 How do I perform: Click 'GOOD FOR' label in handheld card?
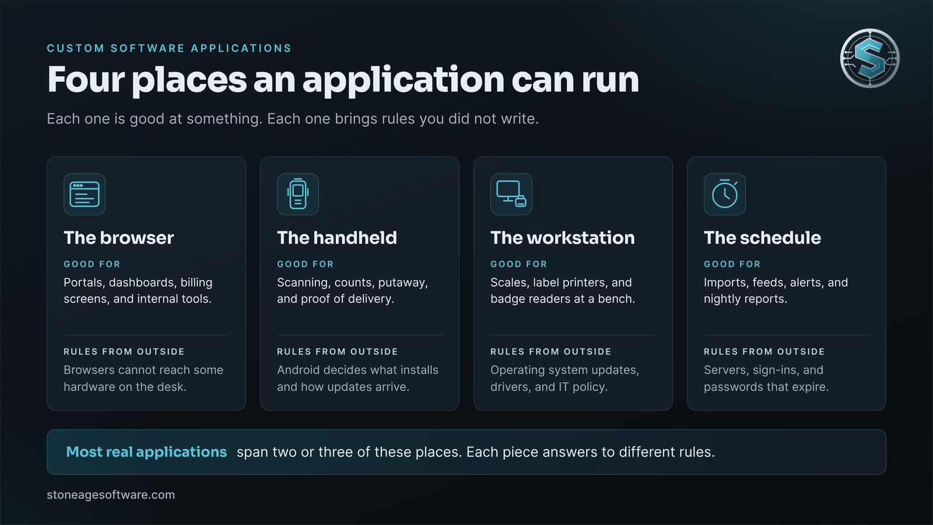click(305, 264)
